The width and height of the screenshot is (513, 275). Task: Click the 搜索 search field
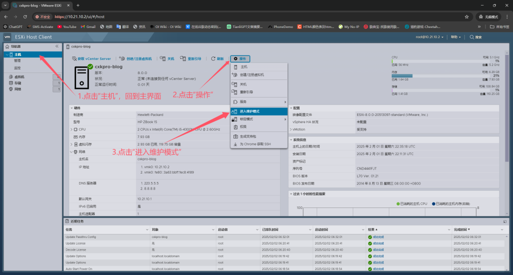coord(476,37)
